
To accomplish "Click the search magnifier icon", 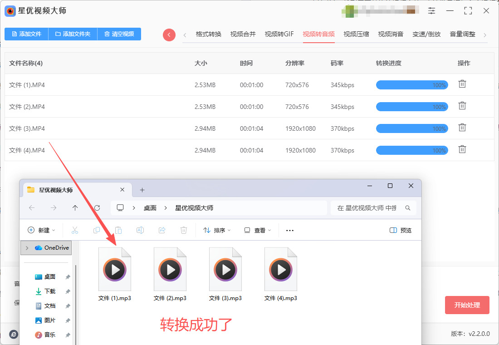I will (x=408, y=208).
